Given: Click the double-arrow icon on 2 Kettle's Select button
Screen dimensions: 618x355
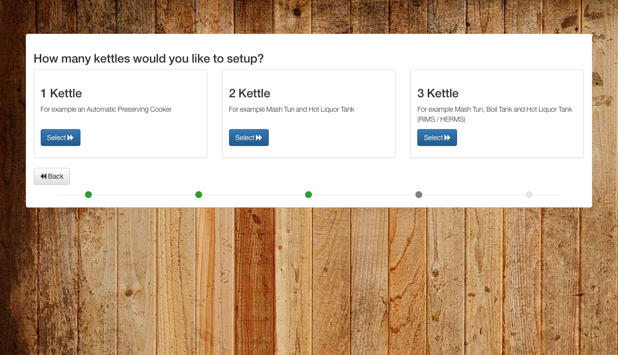Looking at the screenshot, I should tap(259, 138).
